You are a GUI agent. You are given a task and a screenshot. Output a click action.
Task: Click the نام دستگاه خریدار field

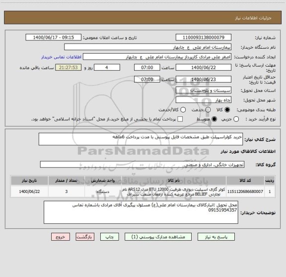148,47
